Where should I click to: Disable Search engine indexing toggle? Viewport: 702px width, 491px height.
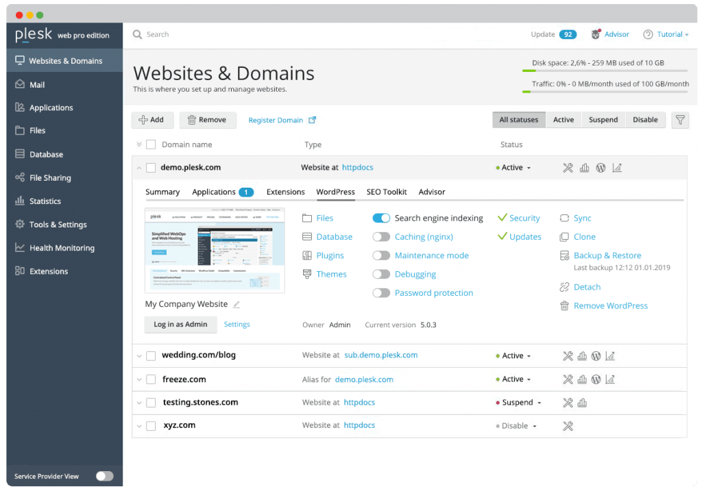pyautogui.click(x=381, y=218)
